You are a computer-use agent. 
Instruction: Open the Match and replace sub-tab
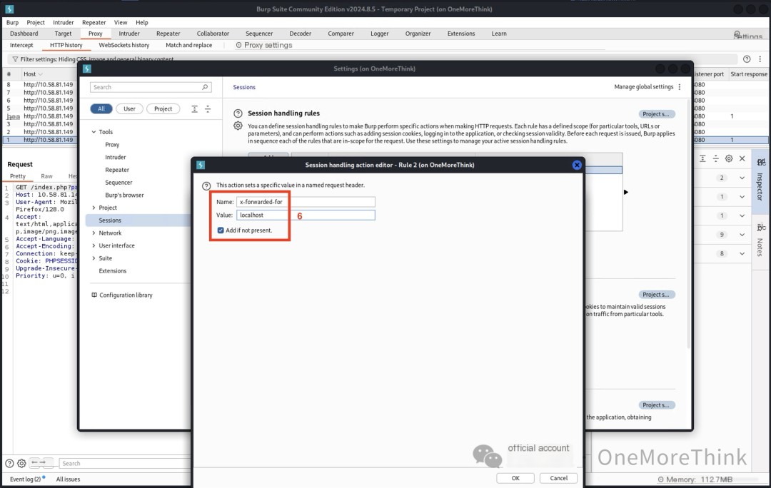pyautogui.click(x=188, y=45)
